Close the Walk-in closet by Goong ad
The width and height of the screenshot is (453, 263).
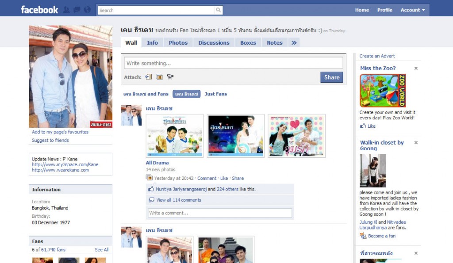point(416,143)
